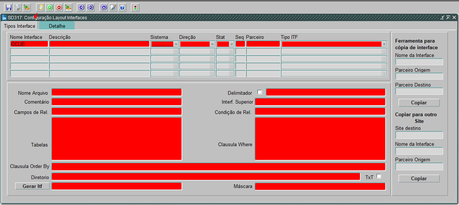Screen dimensions: 459x205
Task: Click the Save floppy disk icon
Action: pos(8,7)
